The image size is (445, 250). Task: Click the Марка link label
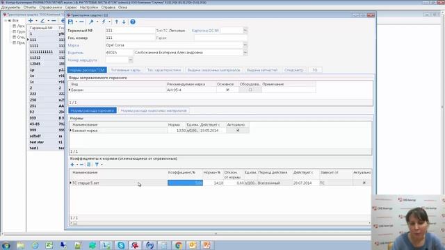tap(73, 45)
